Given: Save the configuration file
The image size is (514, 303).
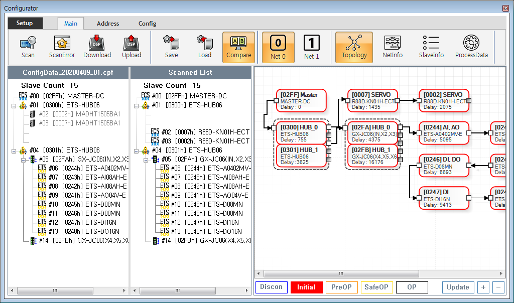Looking at the screenshot, I should pyautogui.click(x=171, y=47).
